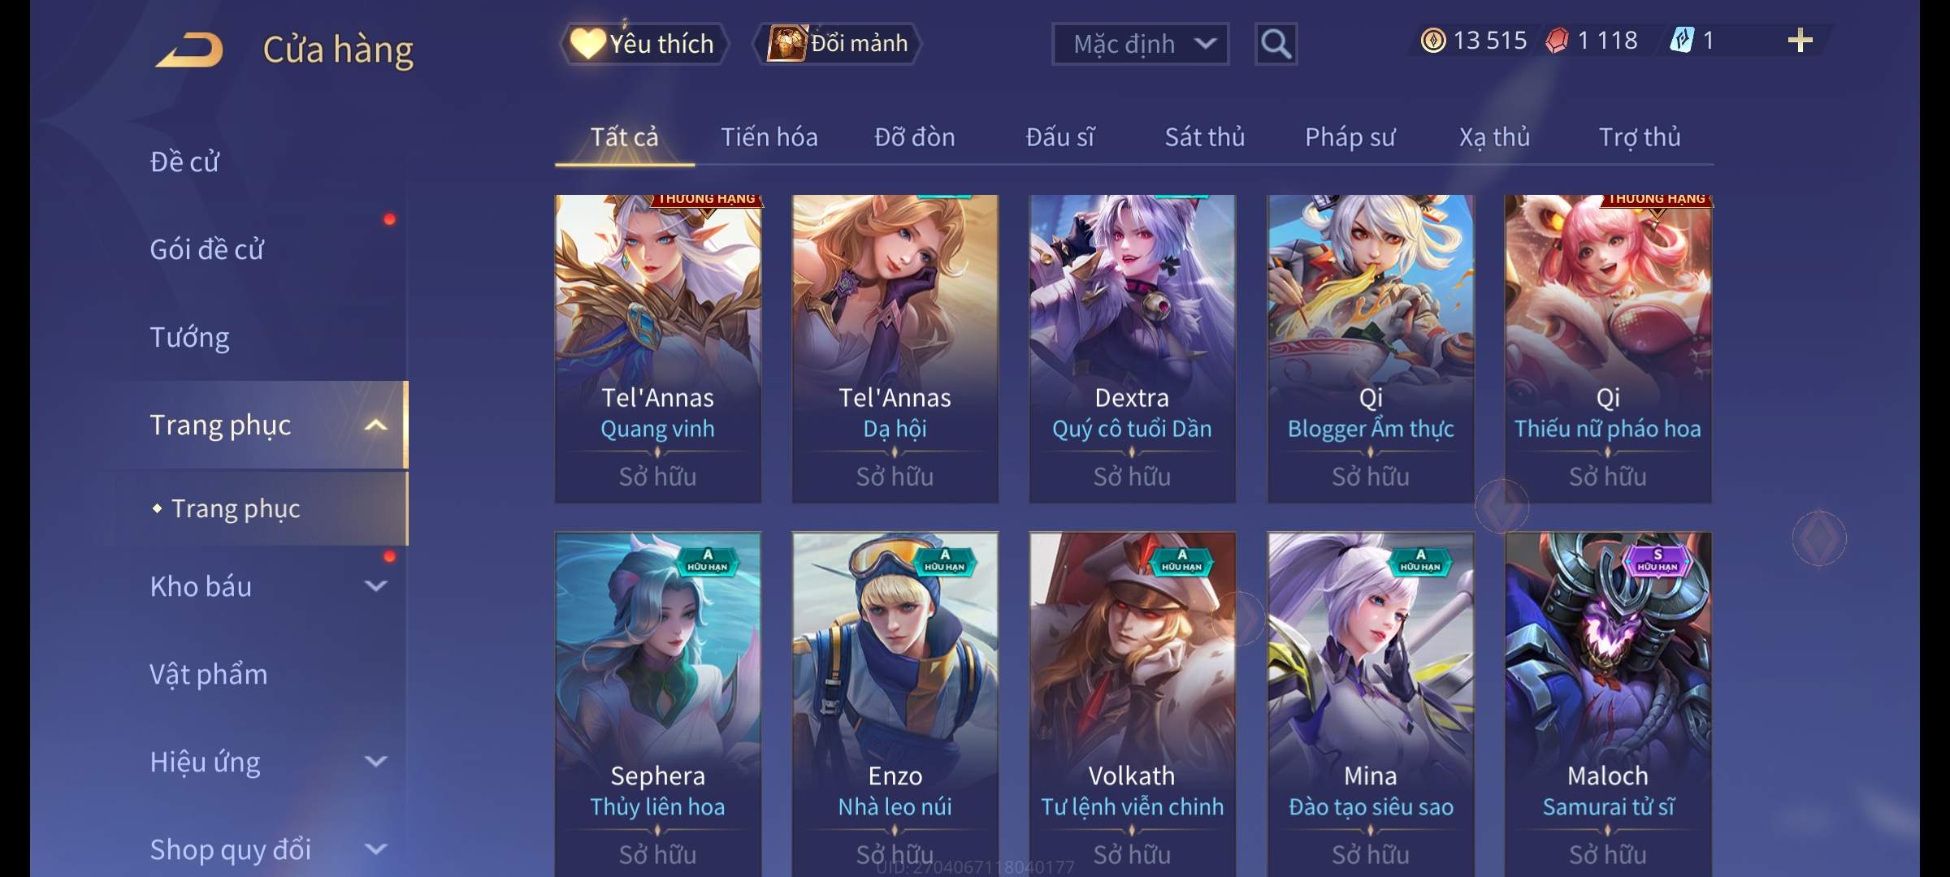
Task: Open Yêu thích heart favorites
Action: click(643, 44)
